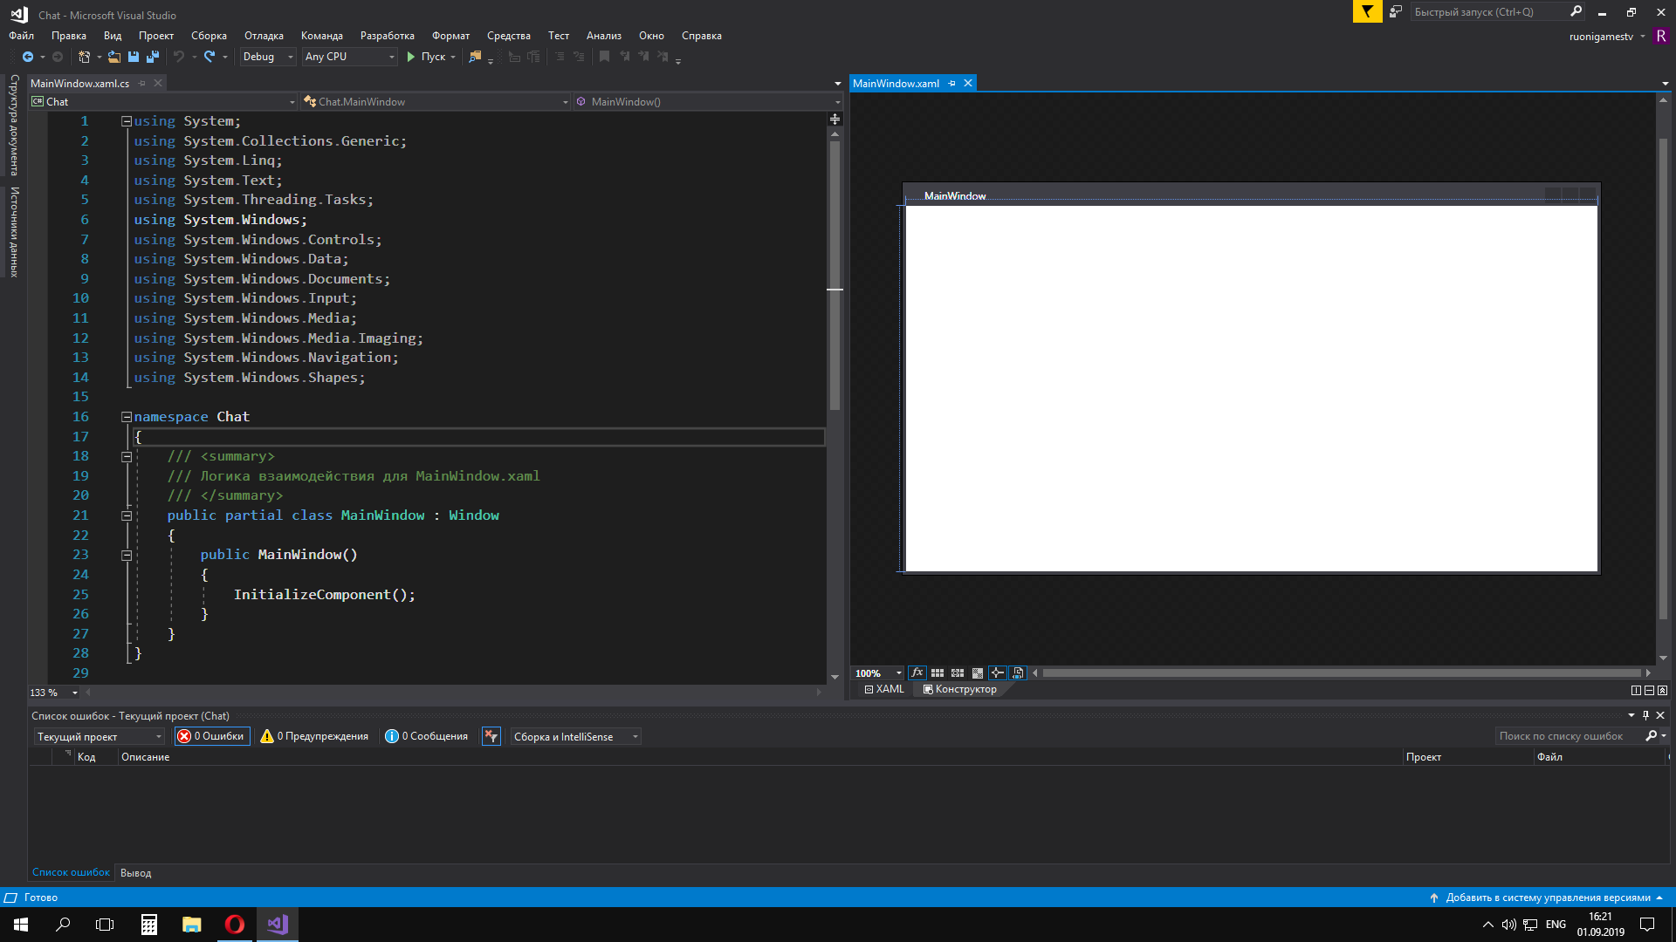This screenshot has width=1676, height=942.
Task: Switch to the Вывод output tab
Action: (x=135, y=873)
